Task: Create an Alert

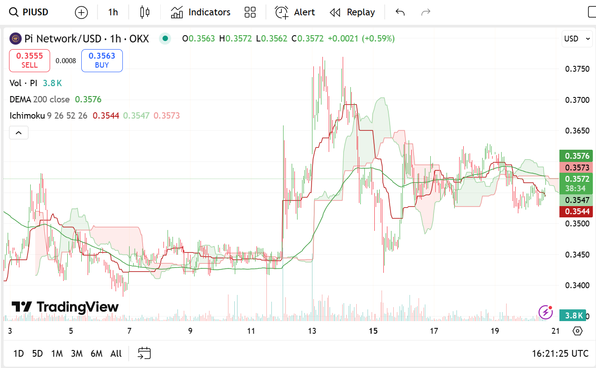Action: 295,12
